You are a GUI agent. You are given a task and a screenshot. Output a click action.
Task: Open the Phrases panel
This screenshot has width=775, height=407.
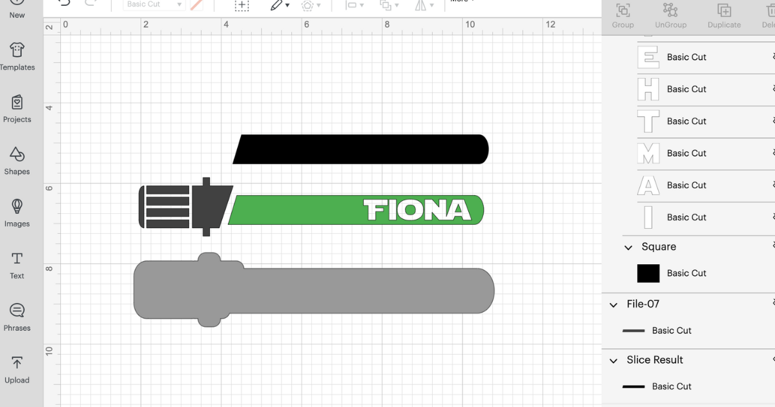[17, 318]
